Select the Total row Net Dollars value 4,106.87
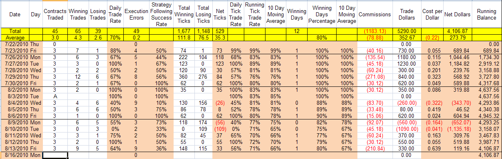The image size is (502, 159). pyautogui.click(x=460, y=31)
